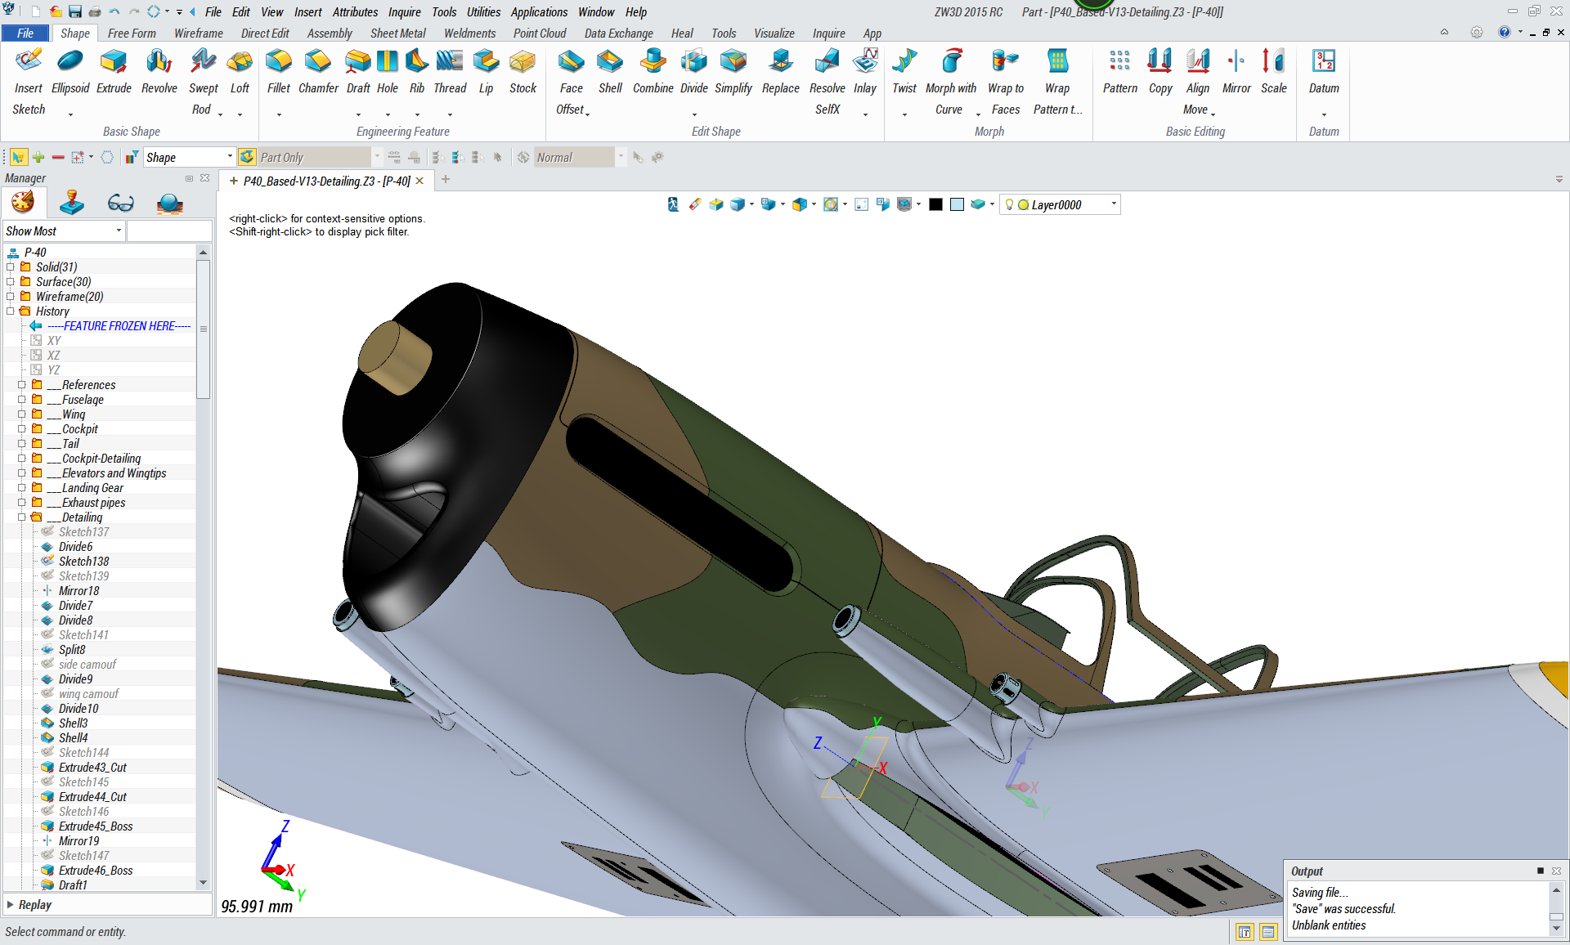Open the Applications menu

tap(539, 12)
